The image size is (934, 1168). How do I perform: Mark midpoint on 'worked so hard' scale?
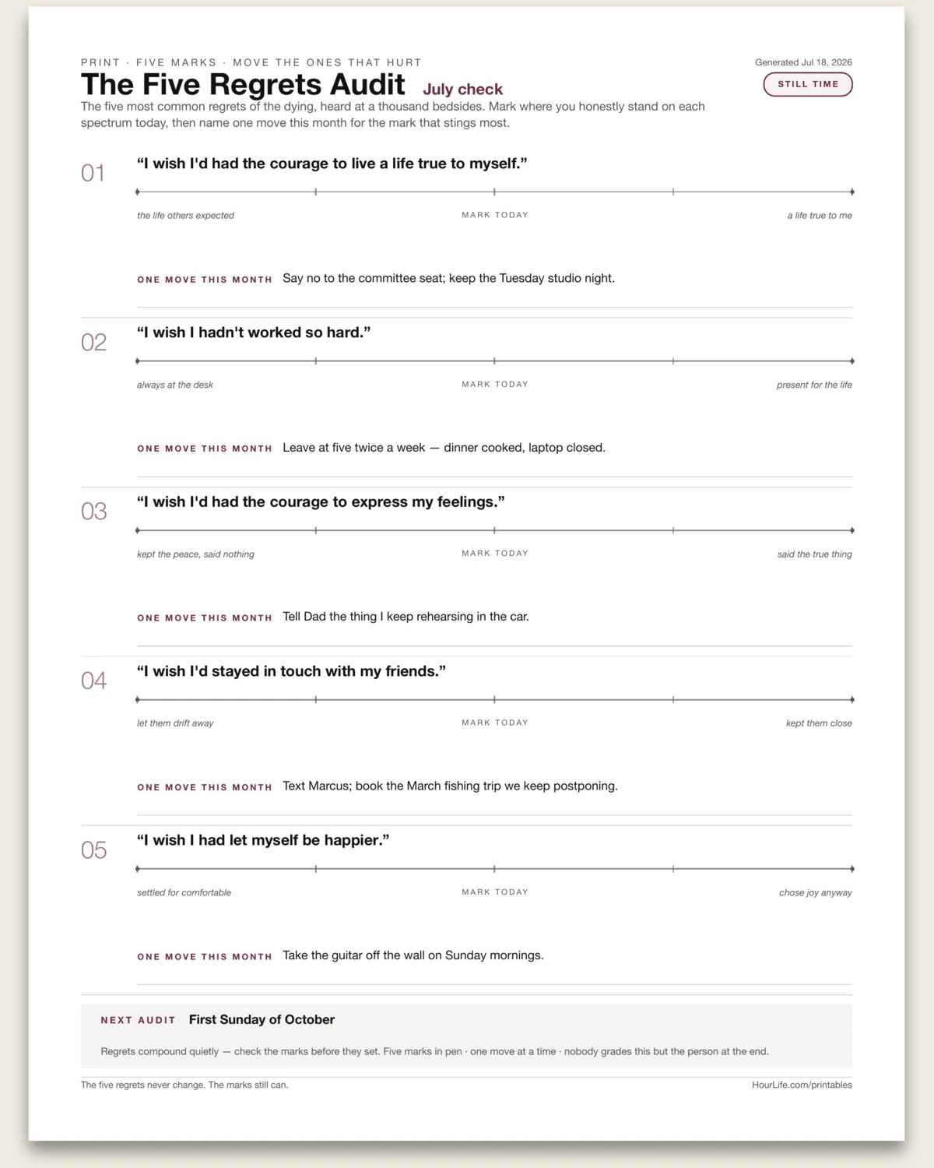[494, 361]
